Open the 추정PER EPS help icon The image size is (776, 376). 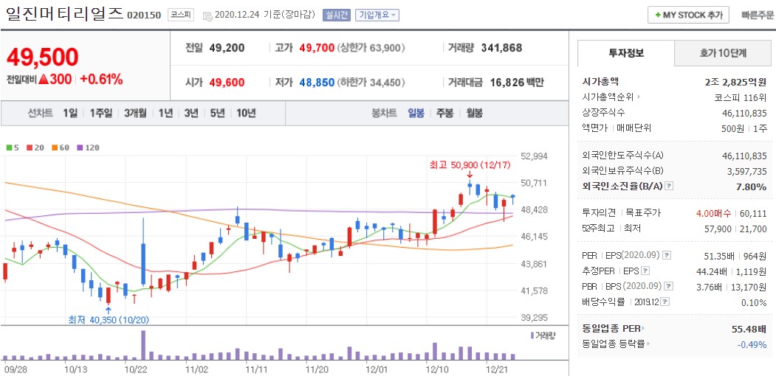click(645, 271)
